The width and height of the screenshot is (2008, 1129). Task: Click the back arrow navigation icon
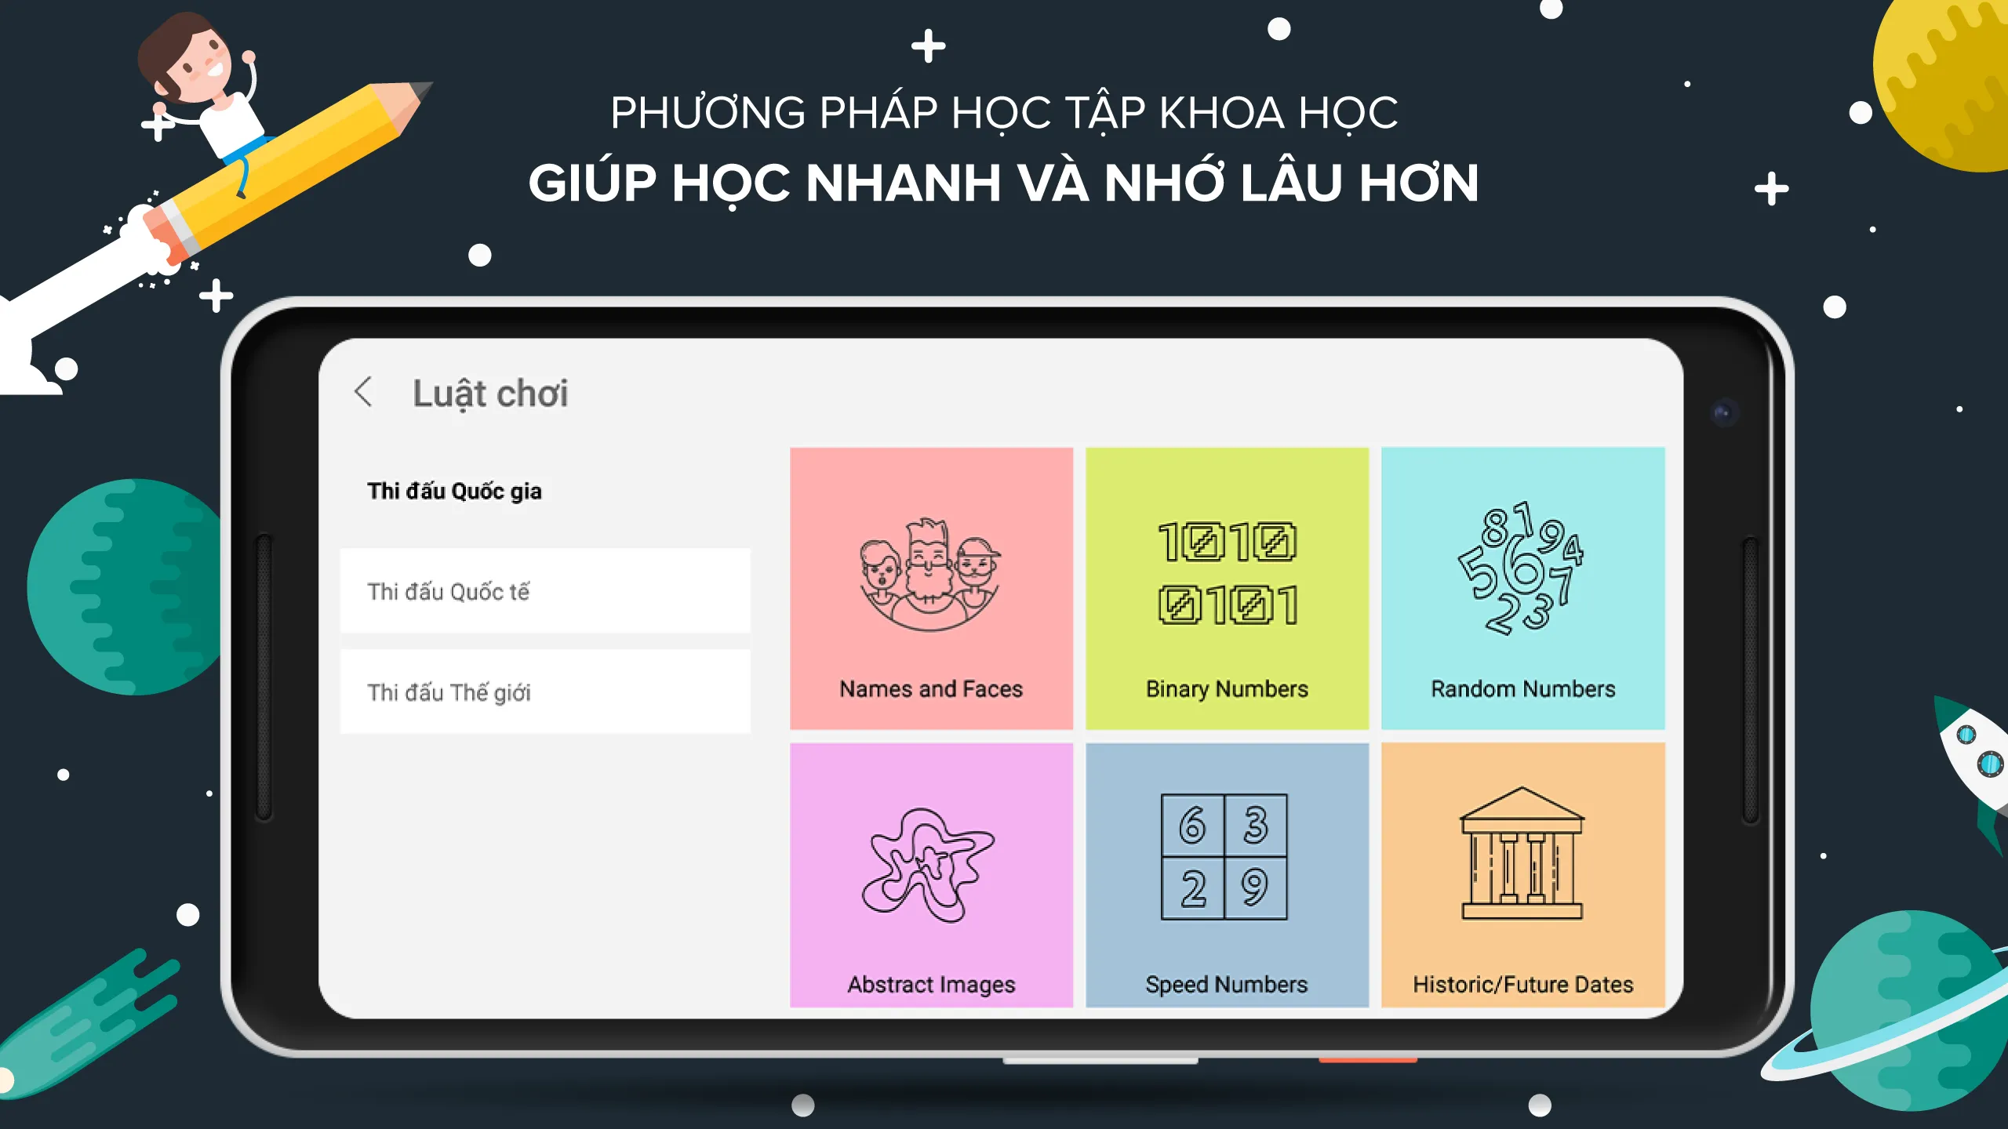[362, 391]
